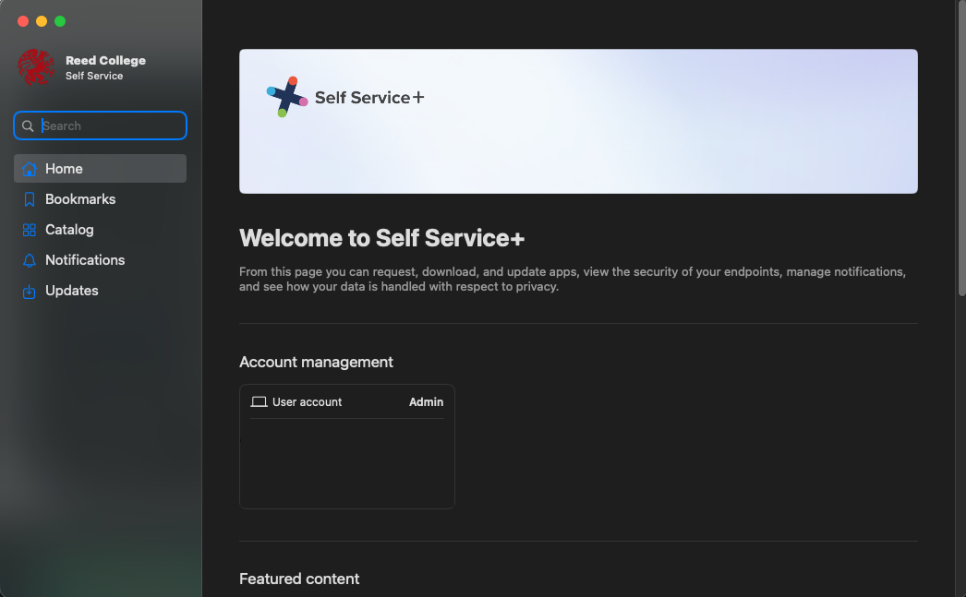The image size is (966, 597).
Task: Open the User account card
Action: [x=346, y=446]
